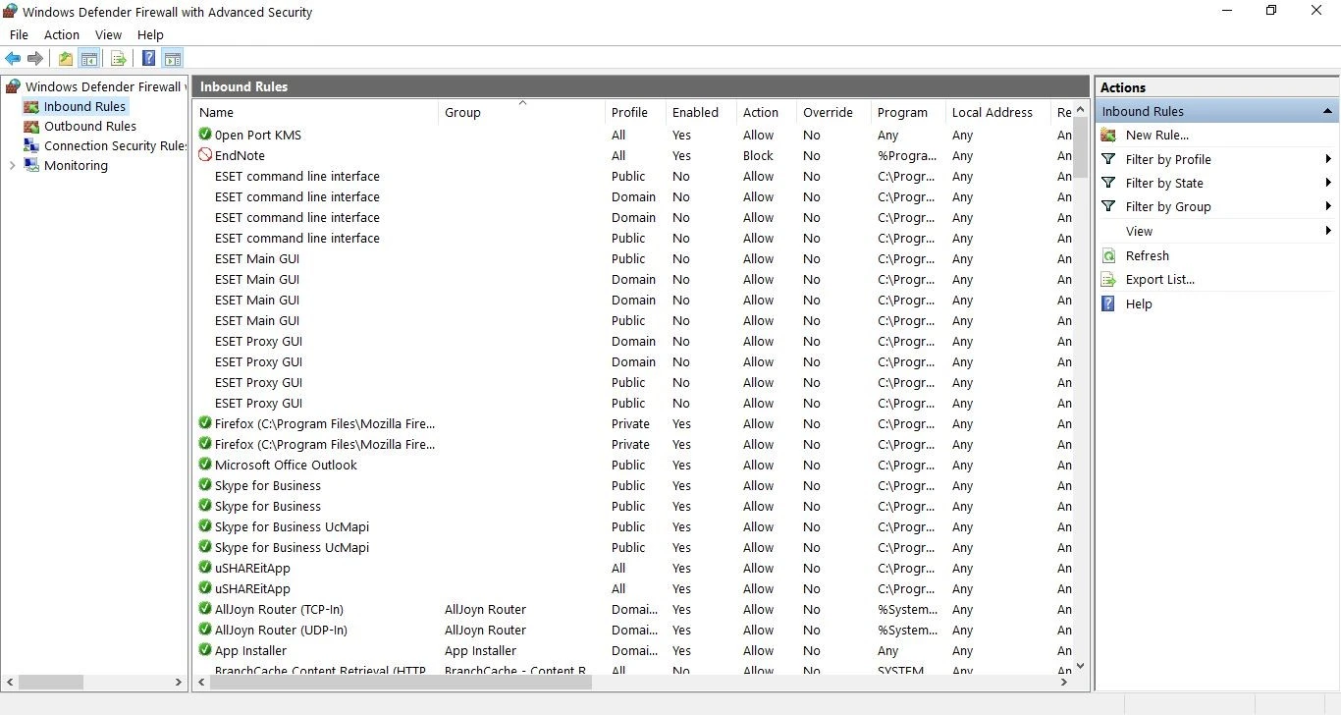Click the Export List toolbar icon
Image resolution: width=1341 pixels, height=715 pixels.
119,59
